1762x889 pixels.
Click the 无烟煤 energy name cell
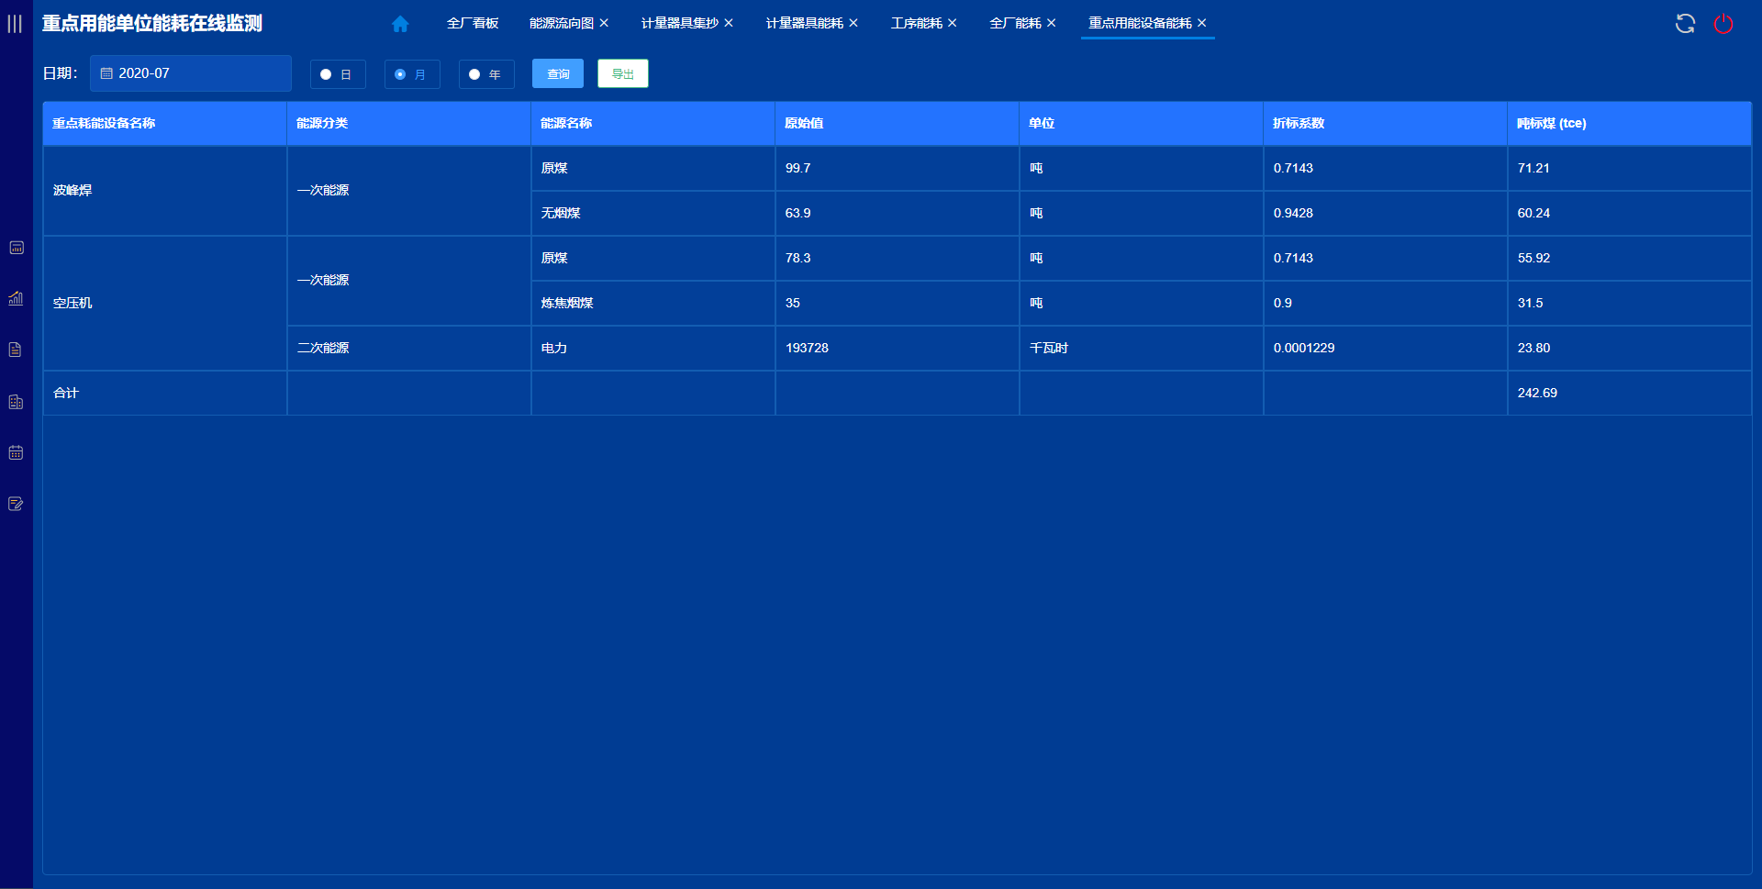[653, 213]
